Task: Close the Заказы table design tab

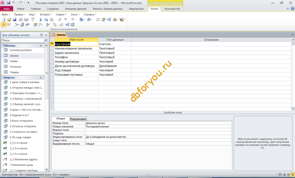Action: 292,35
